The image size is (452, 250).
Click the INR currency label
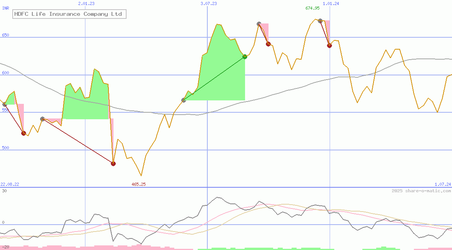click(x=5, y=8)
